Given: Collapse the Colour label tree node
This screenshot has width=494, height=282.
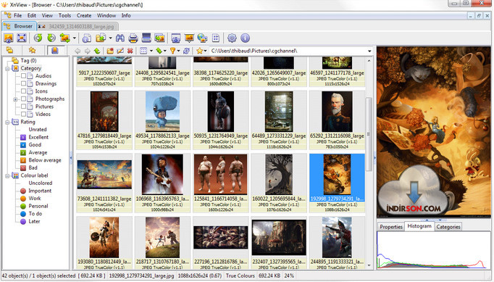Looking at the screenshot, I should pos(7,175).
